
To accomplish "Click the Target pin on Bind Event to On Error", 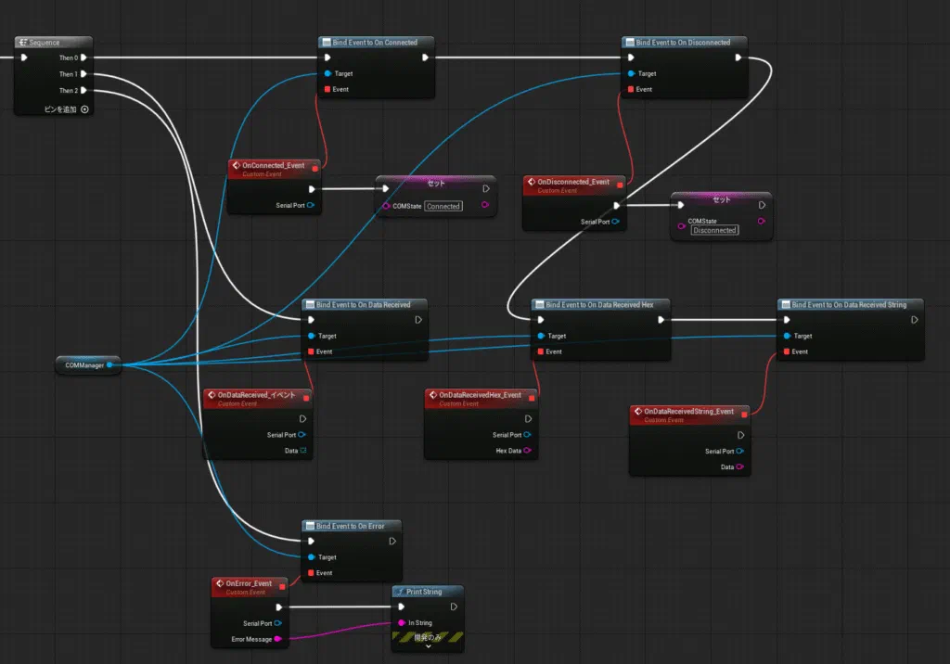I will click(x=312, y=556).
